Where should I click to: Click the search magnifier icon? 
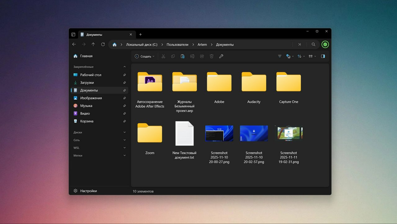click(314, 44)
